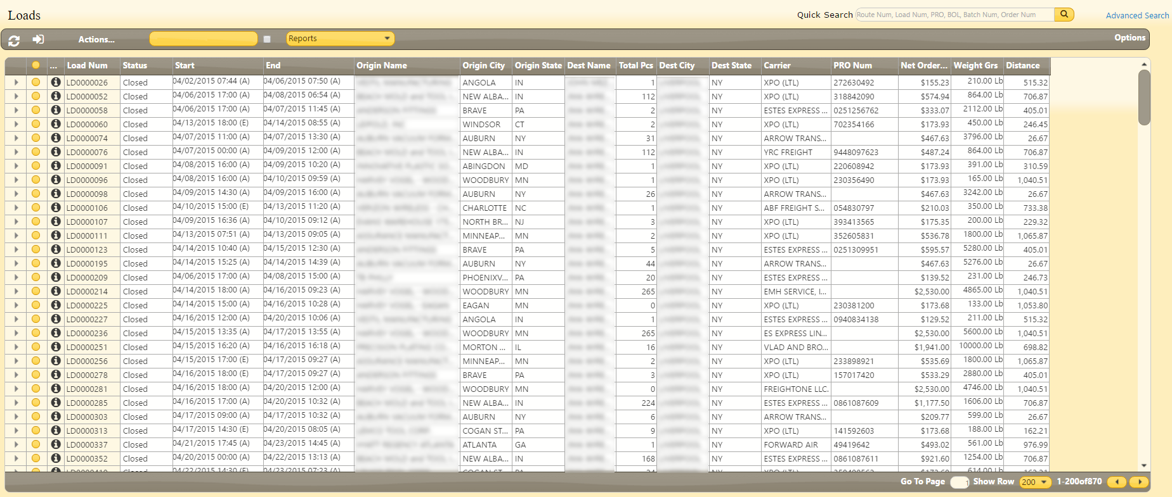The width and height of the screenshot is (1172, 497).
Task: Go to next page arrow
Action: (x=1140, y=482)
